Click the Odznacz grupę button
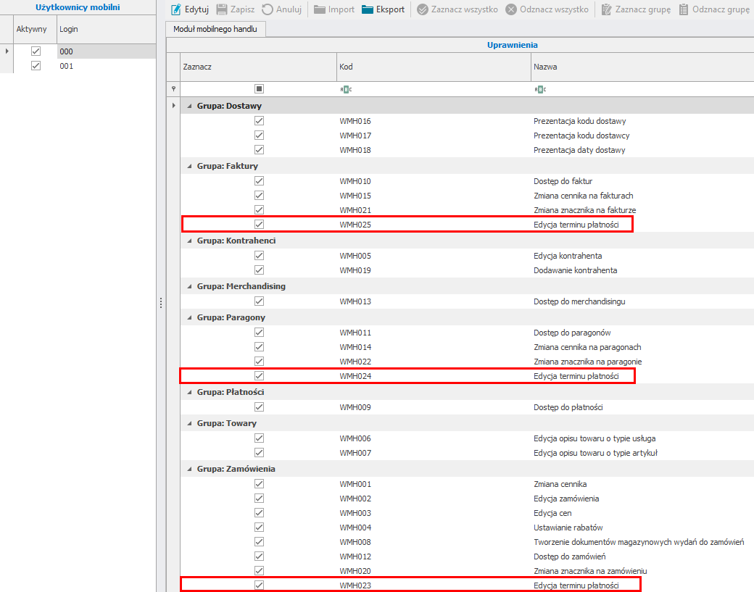This screenshot has height=592, width=754. click(x=713, y=9)
